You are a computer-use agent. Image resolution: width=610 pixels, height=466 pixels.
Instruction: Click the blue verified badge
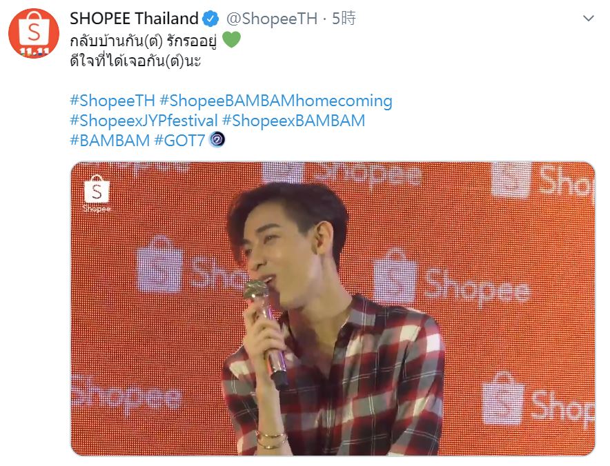(x=211, y=19)
